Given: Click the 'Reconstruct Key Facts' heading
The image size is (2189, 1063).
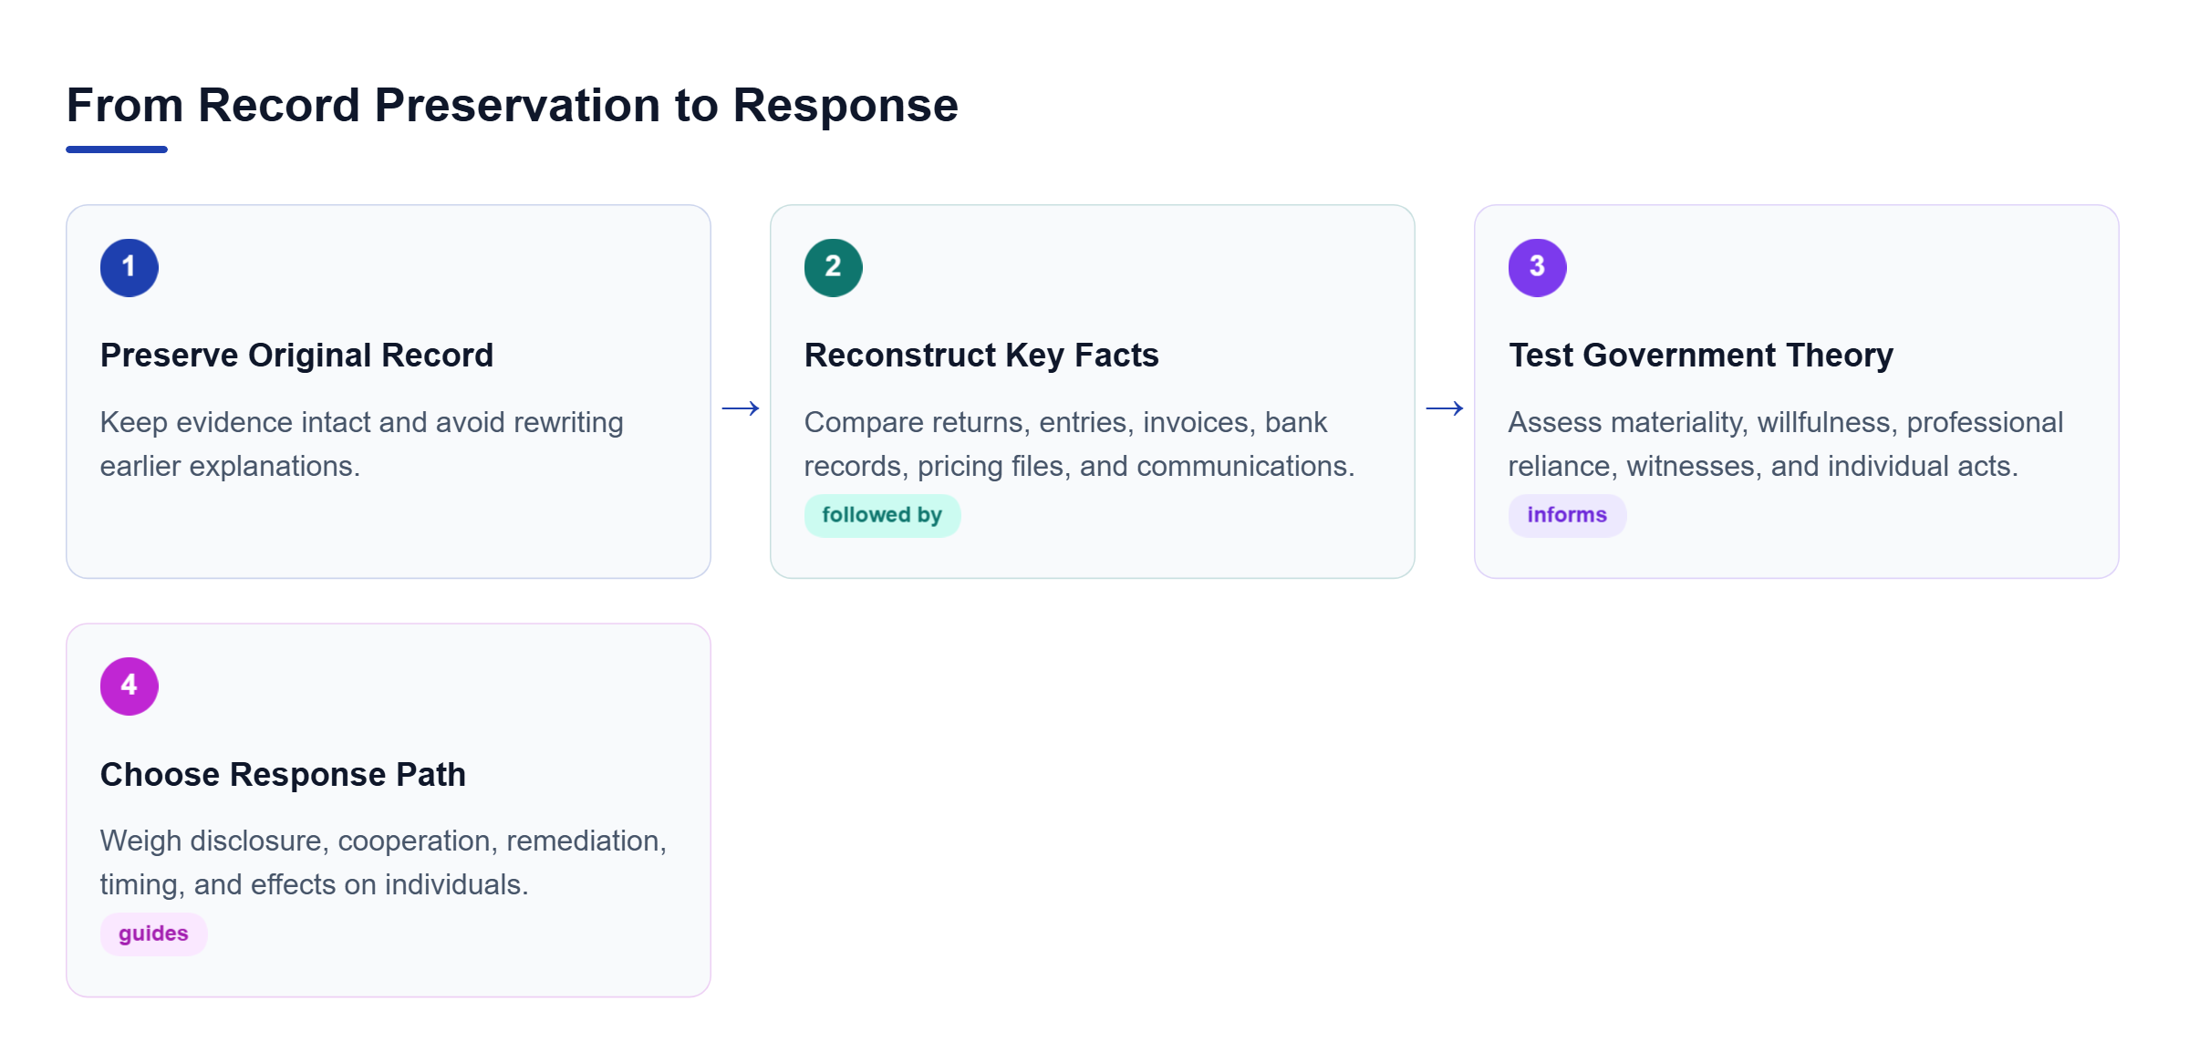Looking at the screenshot, I should pos(981,355).
